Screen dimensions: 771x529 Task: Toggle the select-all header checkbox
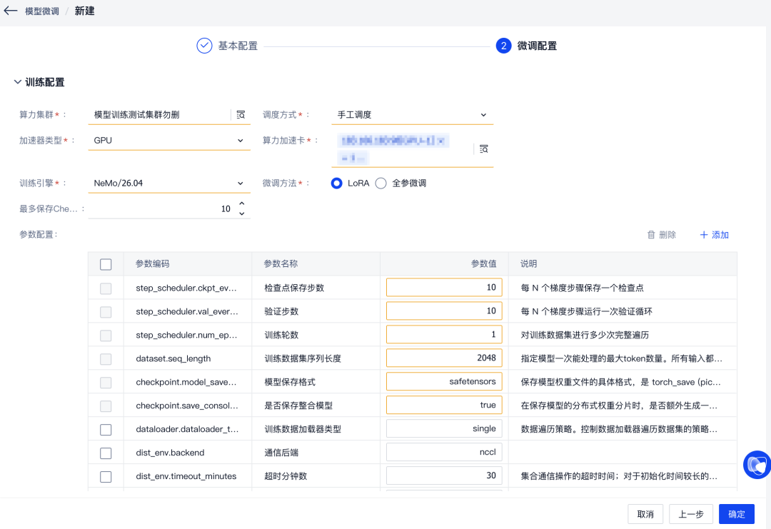106,264
